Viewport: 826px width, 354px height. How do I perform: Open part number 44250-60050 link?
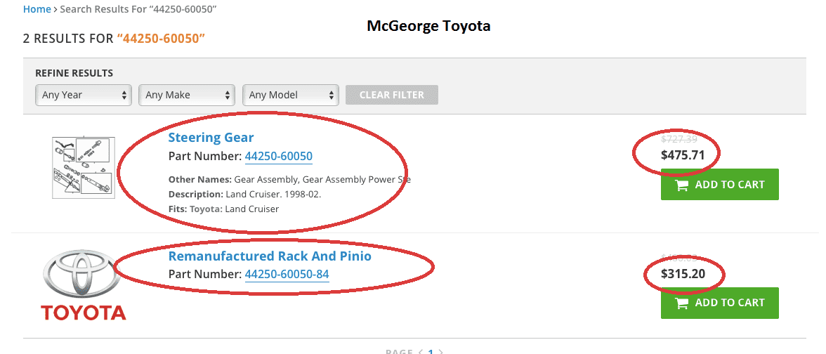(279, 157)
